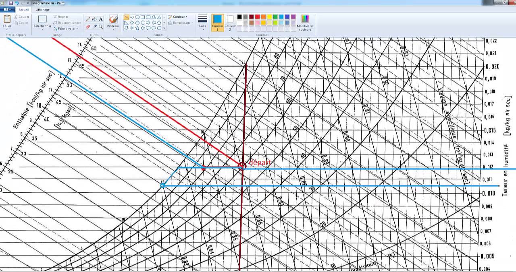Screen dimensions: 516x272
Task: Select the Fill with color bucket tool
Action: pos(94,19)
